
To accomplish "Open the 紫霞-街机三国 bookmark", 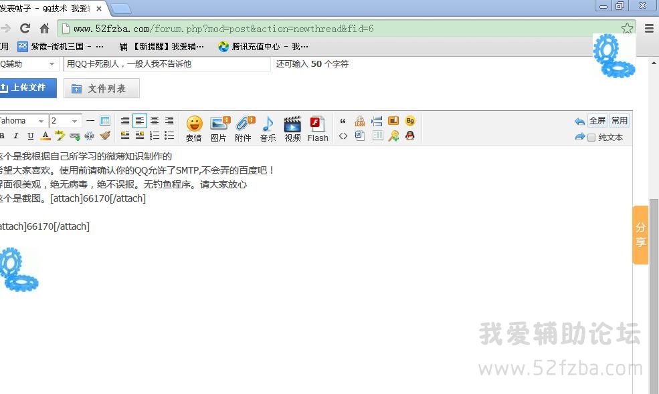I will coord(60,47).
